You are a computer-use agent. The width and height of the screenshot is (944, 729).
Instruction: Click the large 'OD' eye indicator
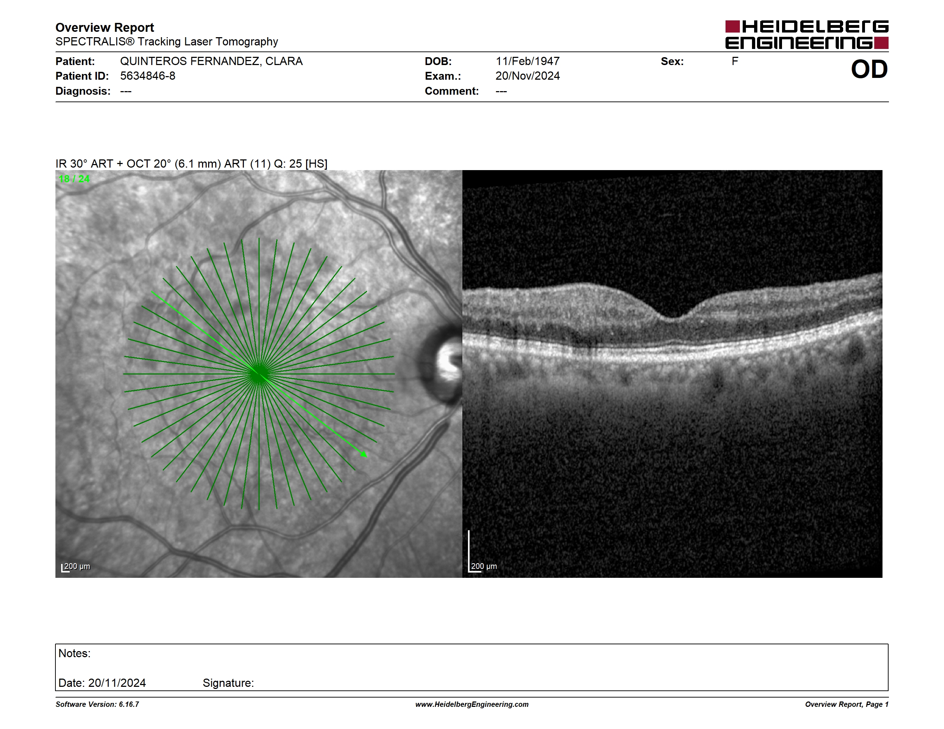[869, 70]
